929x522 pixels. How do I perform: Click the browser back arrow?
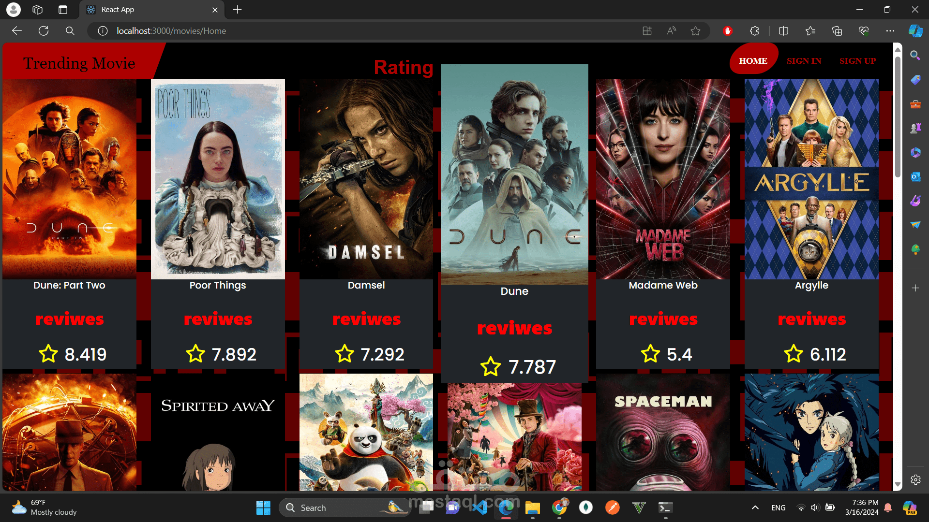click(x=17, y=31)
